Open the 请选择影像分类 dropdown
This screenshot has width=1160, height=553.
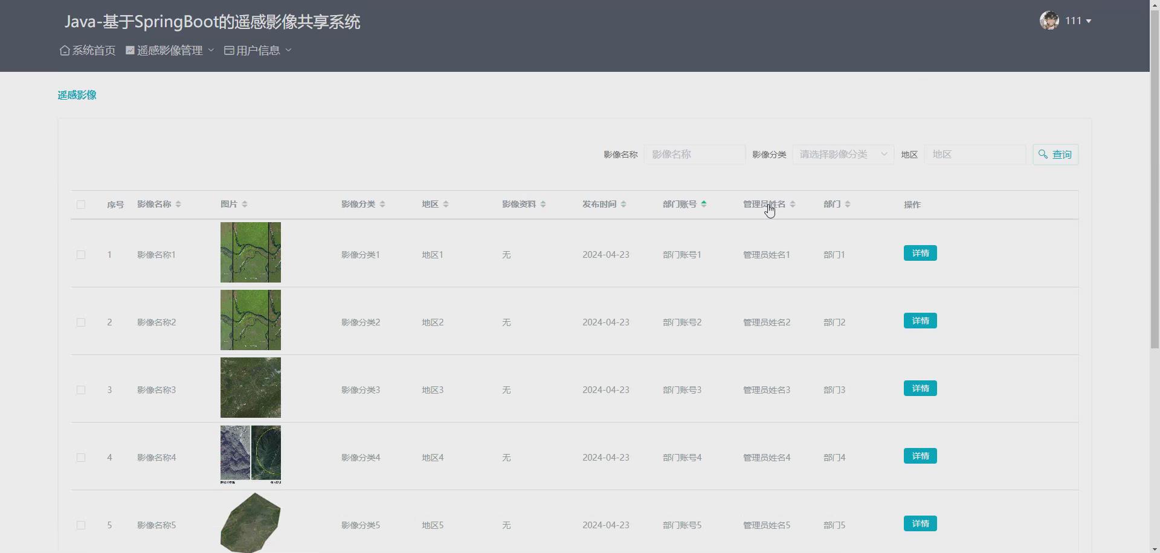click(843, 154)
